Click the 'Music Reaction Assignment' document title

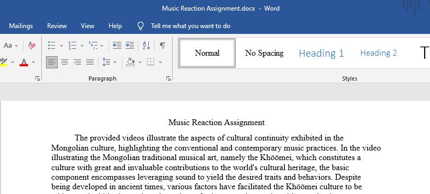(217, 122)
